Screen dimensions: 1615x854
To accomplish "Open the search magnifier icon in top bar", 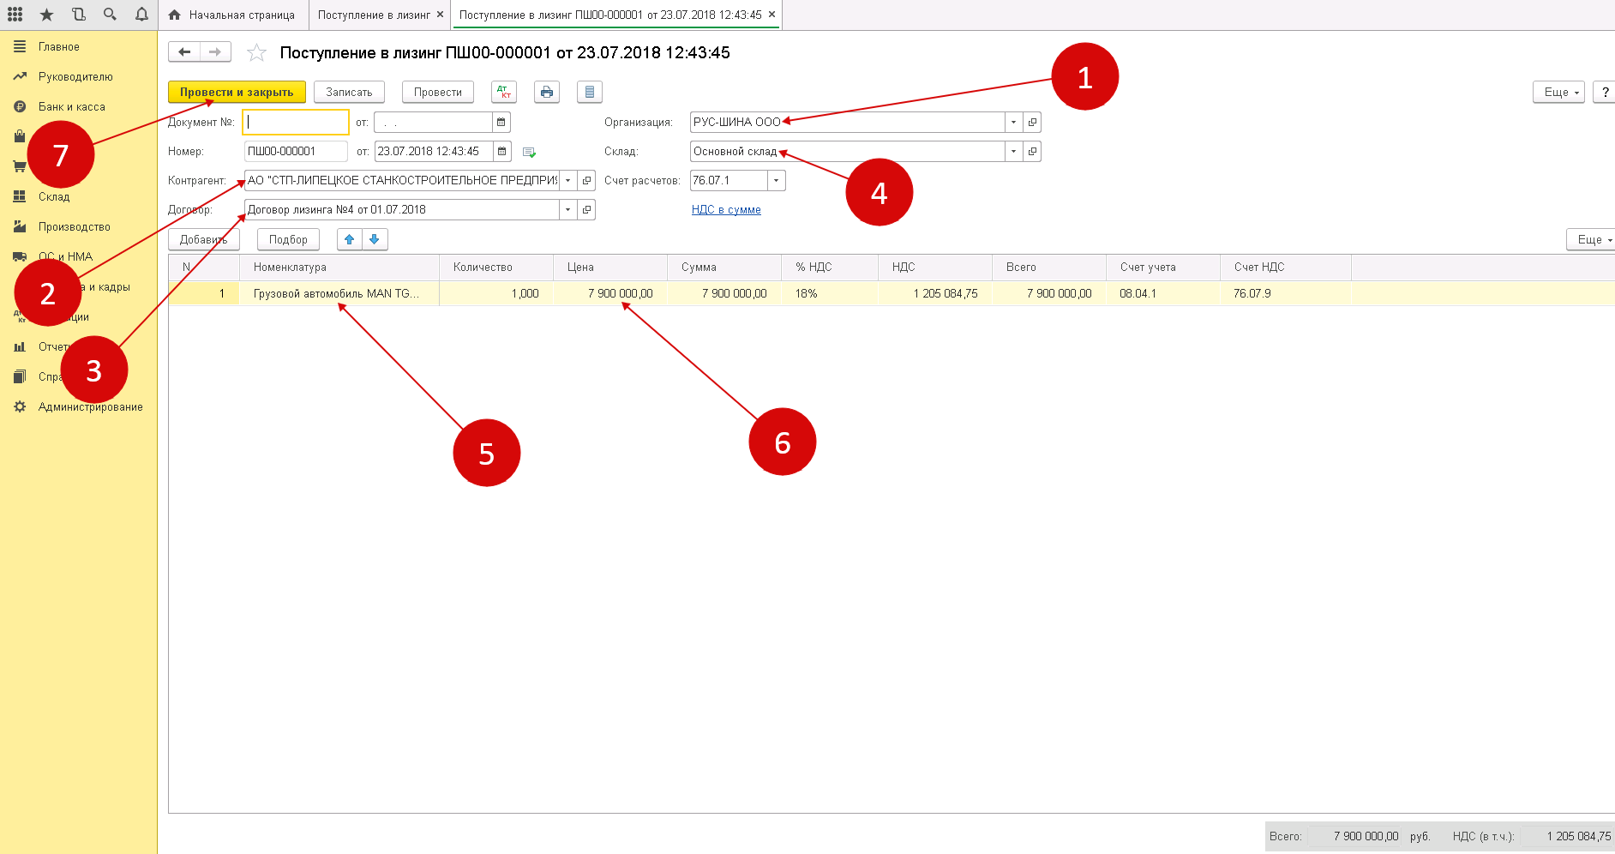I will coord(110,15).
